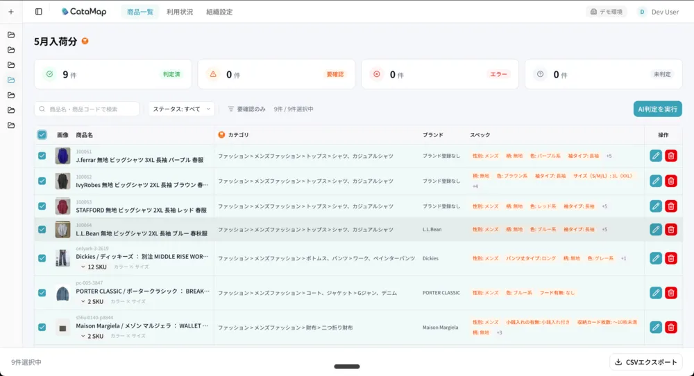Open the Dev User account menu
Image resolution: width=694 pixels, height=376 pixels.
click(658, 12)
